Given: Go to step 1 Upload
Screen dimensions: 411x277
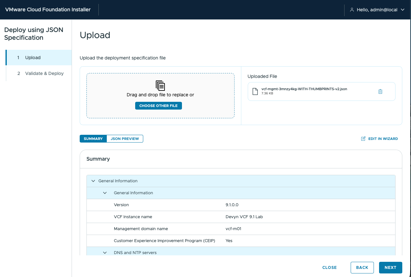Looking at the screenshot, I should pyautogui.click(x=39, y=58).
